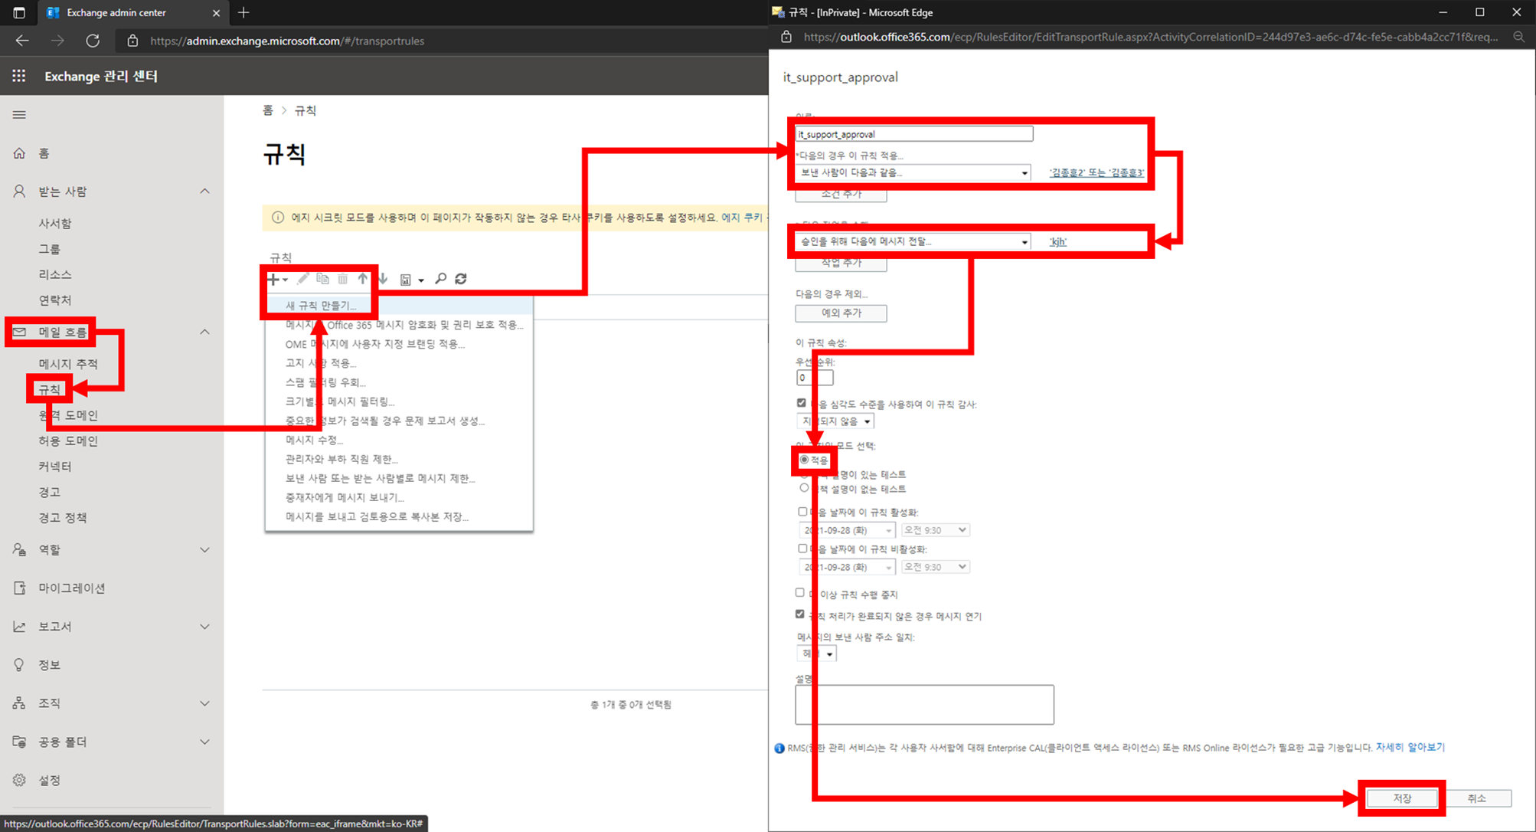Open 메시지 추적 in sidebar
Image resolution: width=1536 pixels, height=832 pixels.
tap(68, 364)
